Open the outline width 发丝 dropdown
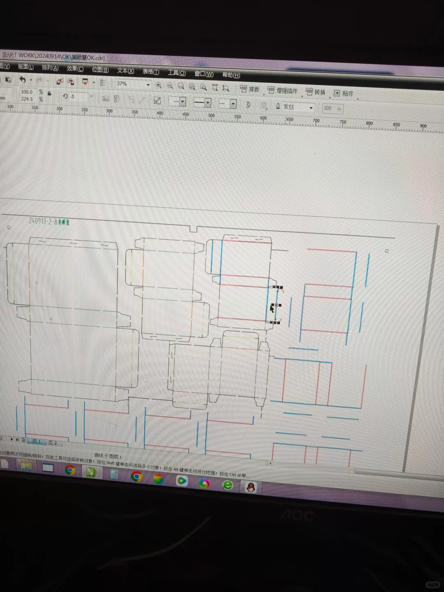The width and height of the screenshot is (444, 592). pyautogui.click(x=311, y=108)
